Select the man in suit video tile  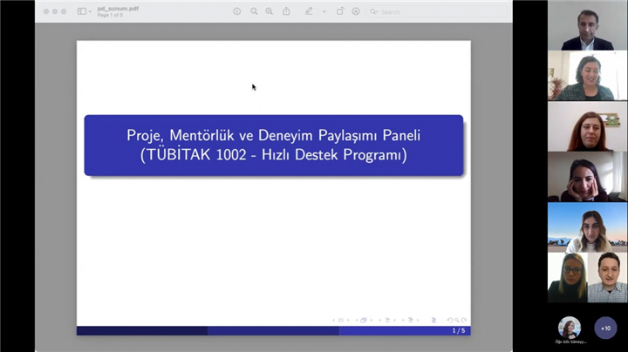click(x=588, y=25)
